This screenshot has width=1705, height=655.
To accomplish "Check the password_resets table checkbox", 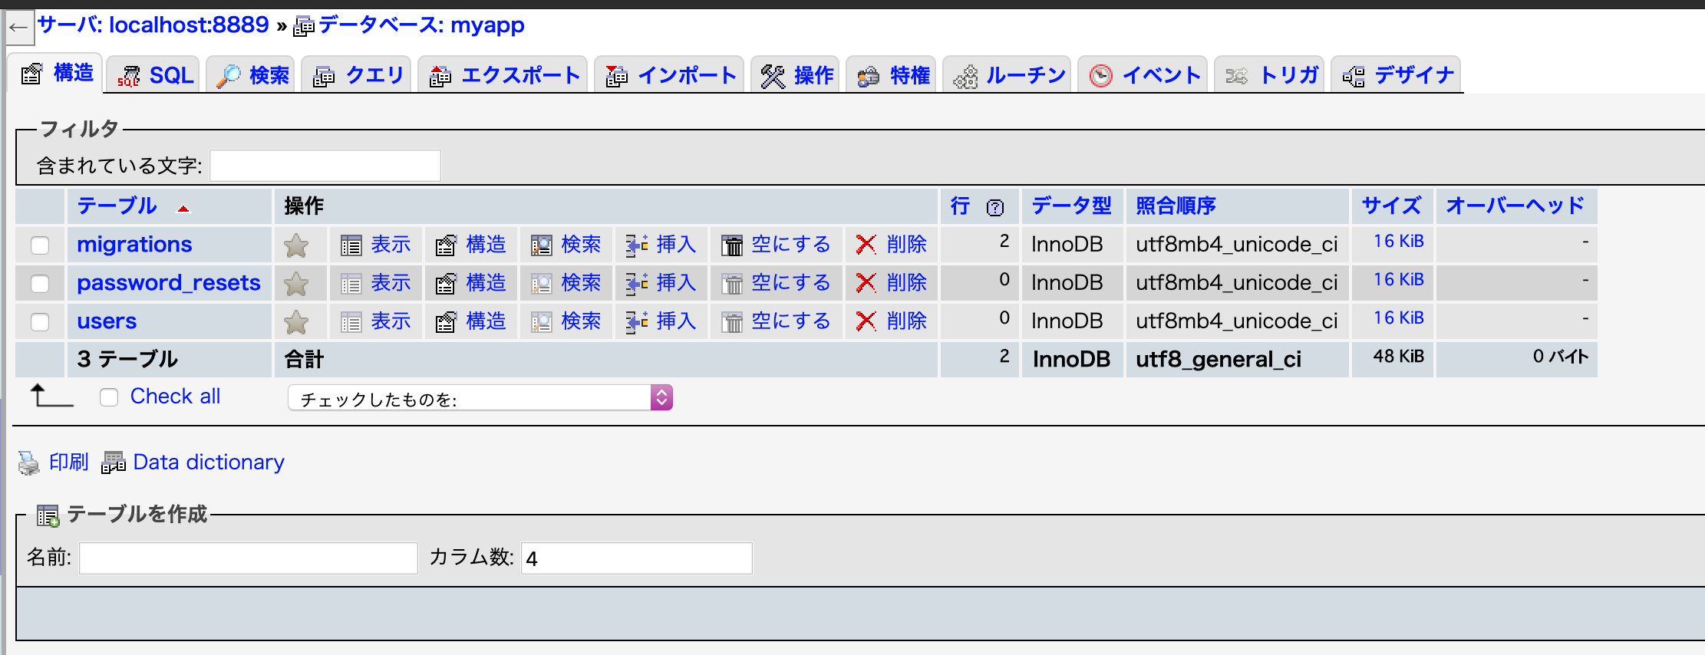I will 40,284.
